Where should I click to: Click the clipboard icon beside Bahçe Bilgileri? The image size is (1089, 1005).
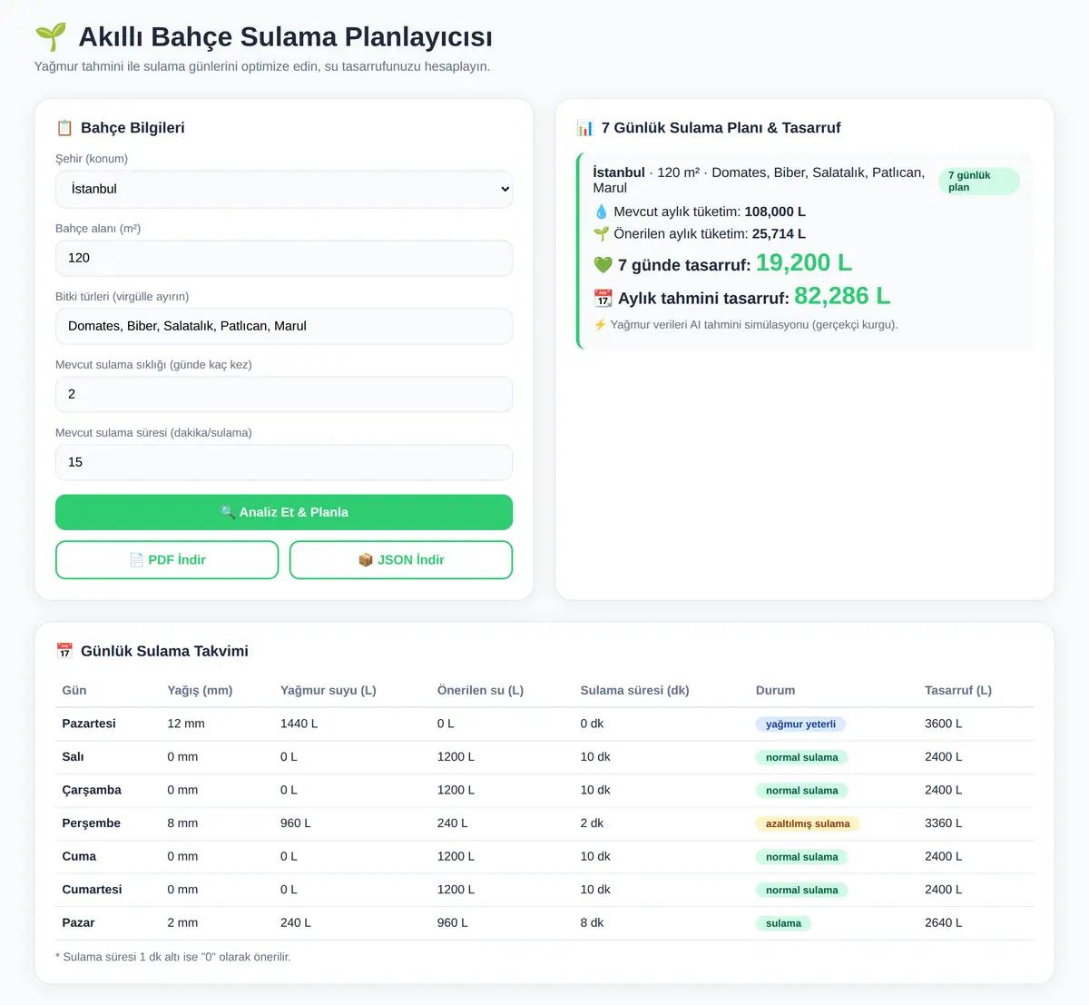(64, 128)
